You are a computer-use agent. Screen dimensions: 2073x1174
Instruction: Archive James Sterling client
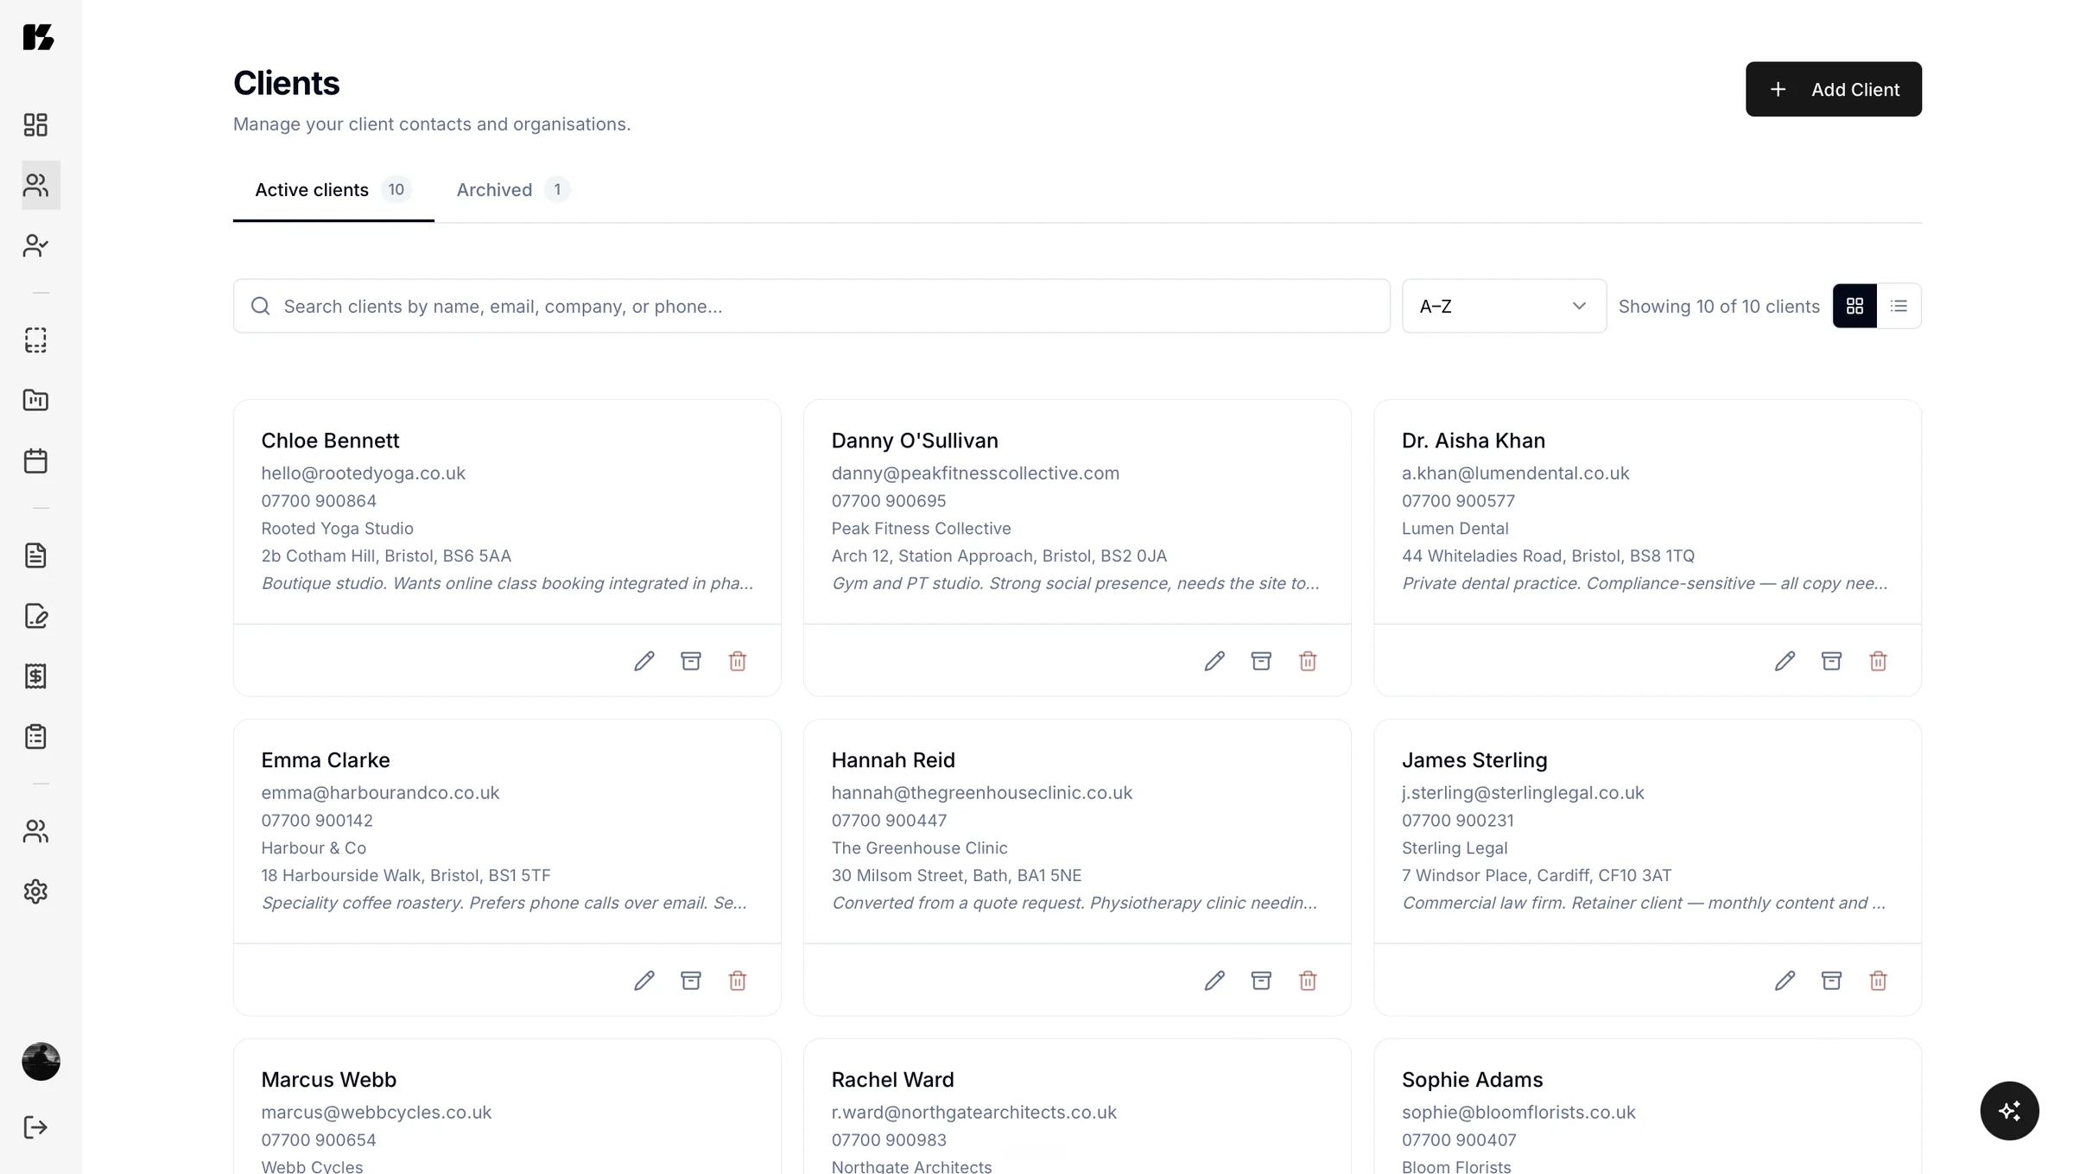[x=1831, y=980]
